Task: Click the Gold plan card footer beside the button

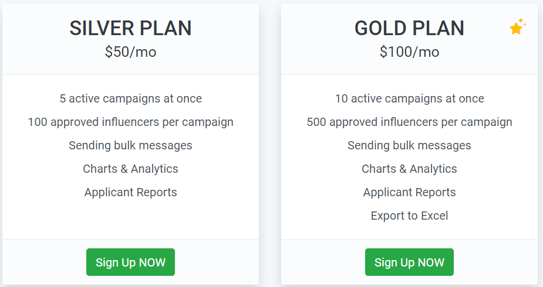Action: tap(495, 262)
